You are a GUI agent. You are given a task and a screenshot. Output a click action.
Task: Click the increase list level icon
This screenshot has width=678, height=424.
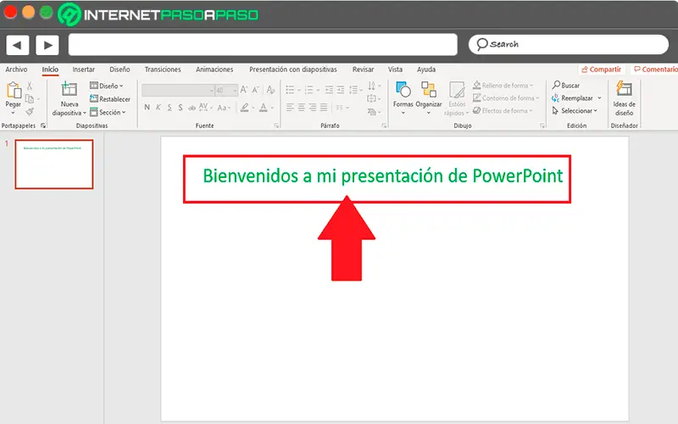(341, 90)
